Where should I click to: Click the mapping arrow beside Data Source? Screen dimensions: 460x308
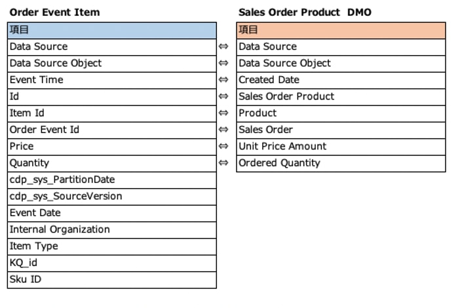(x=223, y=47)
